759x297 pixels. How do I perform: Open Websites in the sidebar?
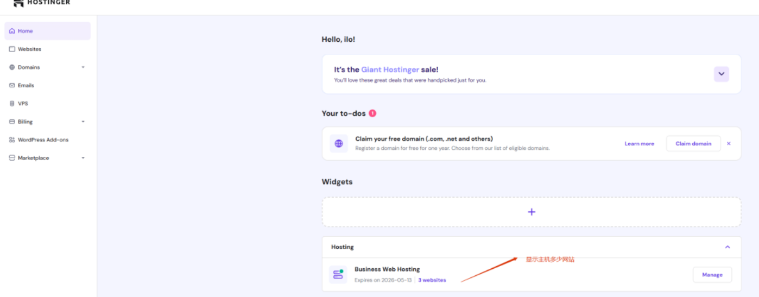click(x=47, y=49)
